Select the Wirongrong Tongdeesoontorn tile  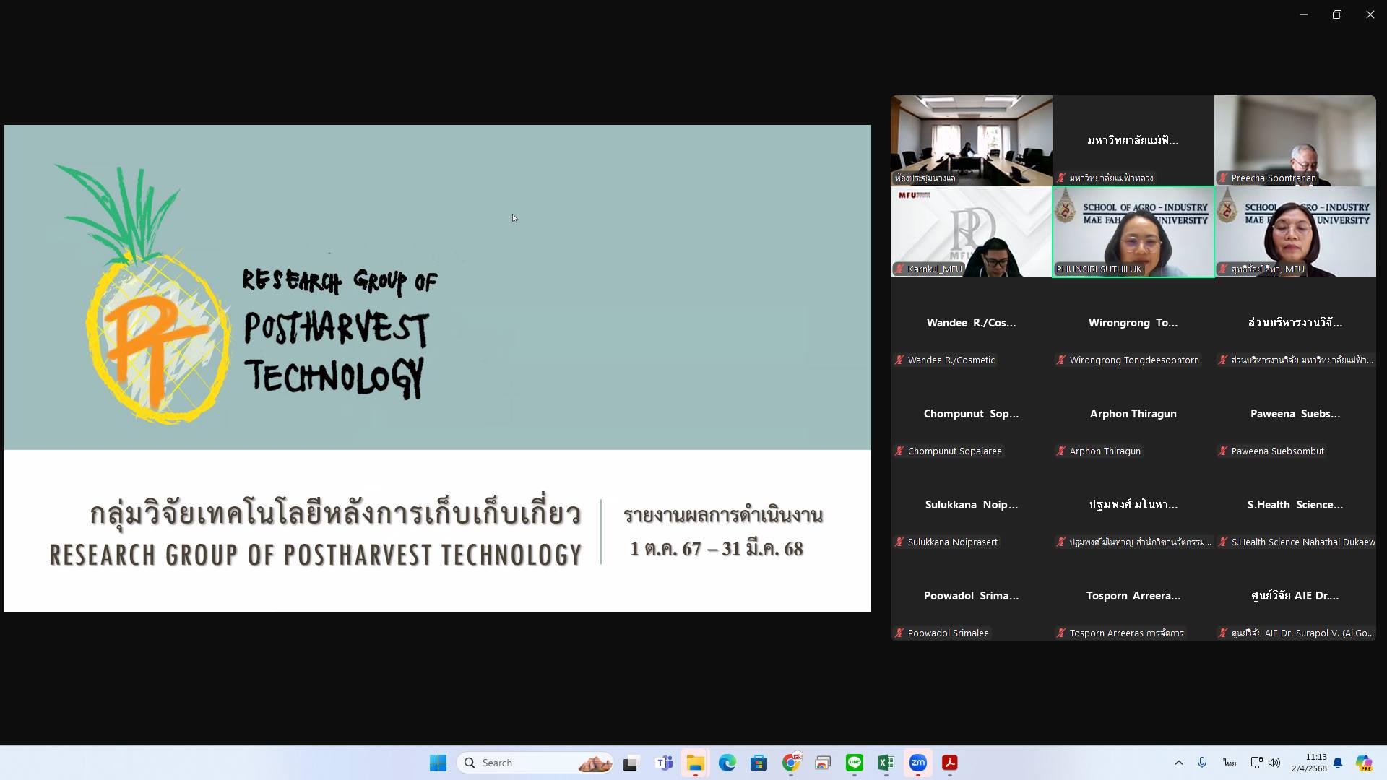coord(1133,323)
